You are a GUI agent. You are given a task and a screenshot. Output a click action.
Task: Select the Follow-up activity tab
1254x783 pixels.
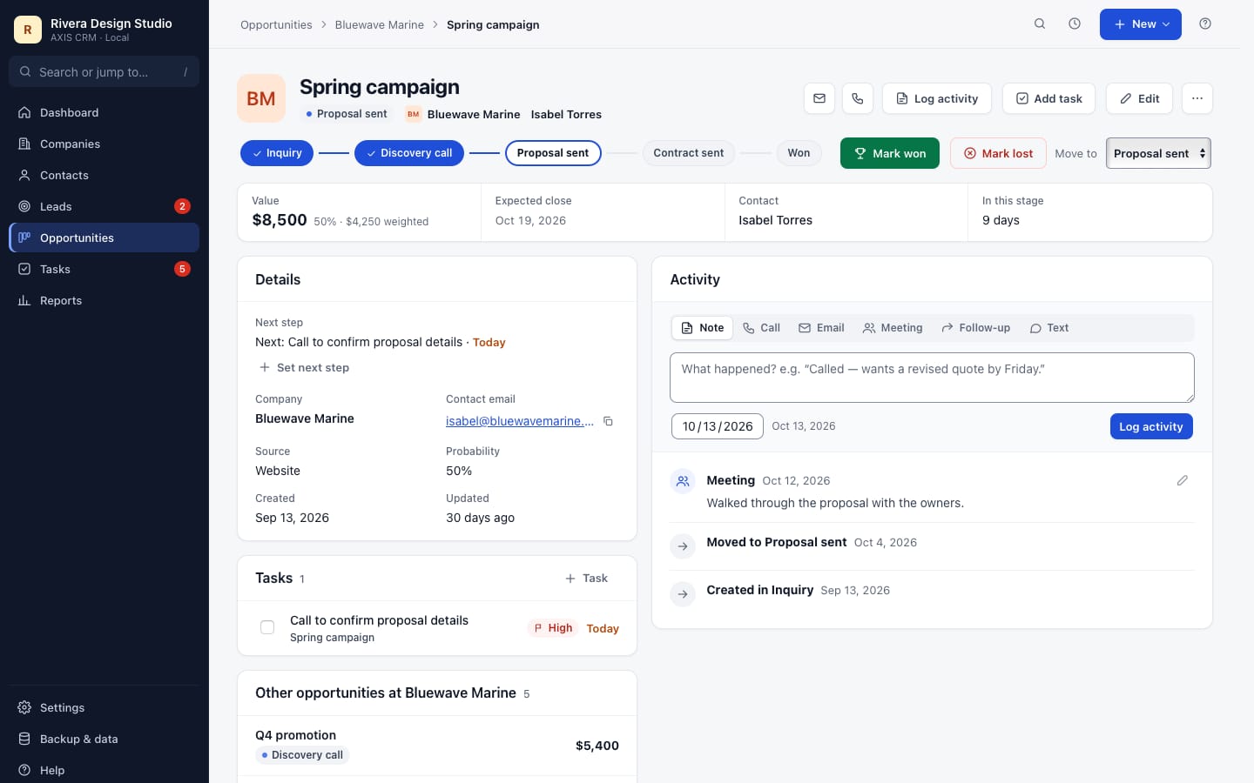pyautogui.click(x=975, y=328)
